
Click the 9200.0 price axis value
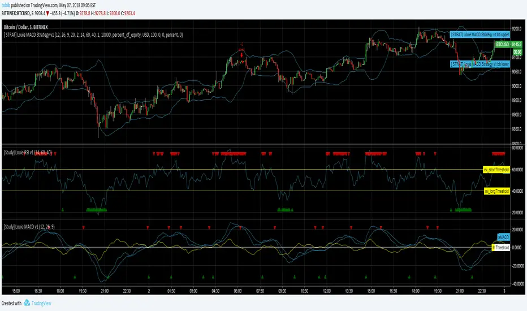tap(516, 29)
